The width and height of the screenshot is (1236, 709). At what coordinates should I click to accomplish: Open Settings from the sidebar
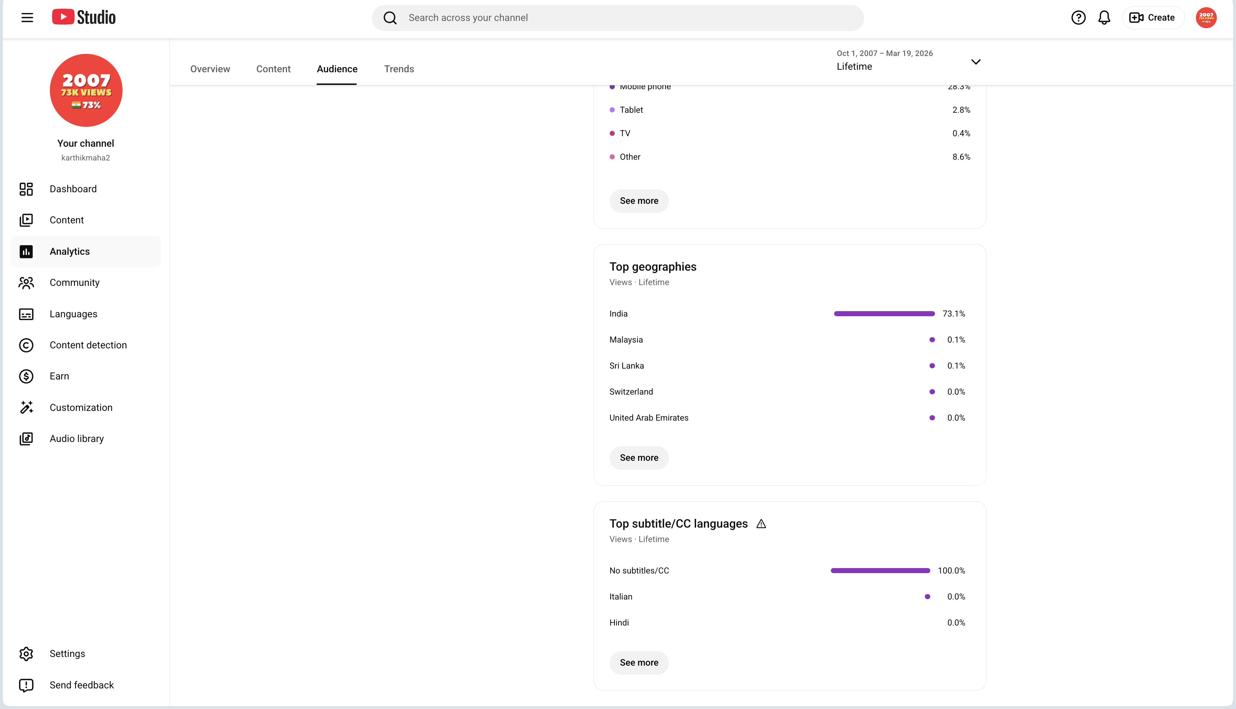pos(86,653)
